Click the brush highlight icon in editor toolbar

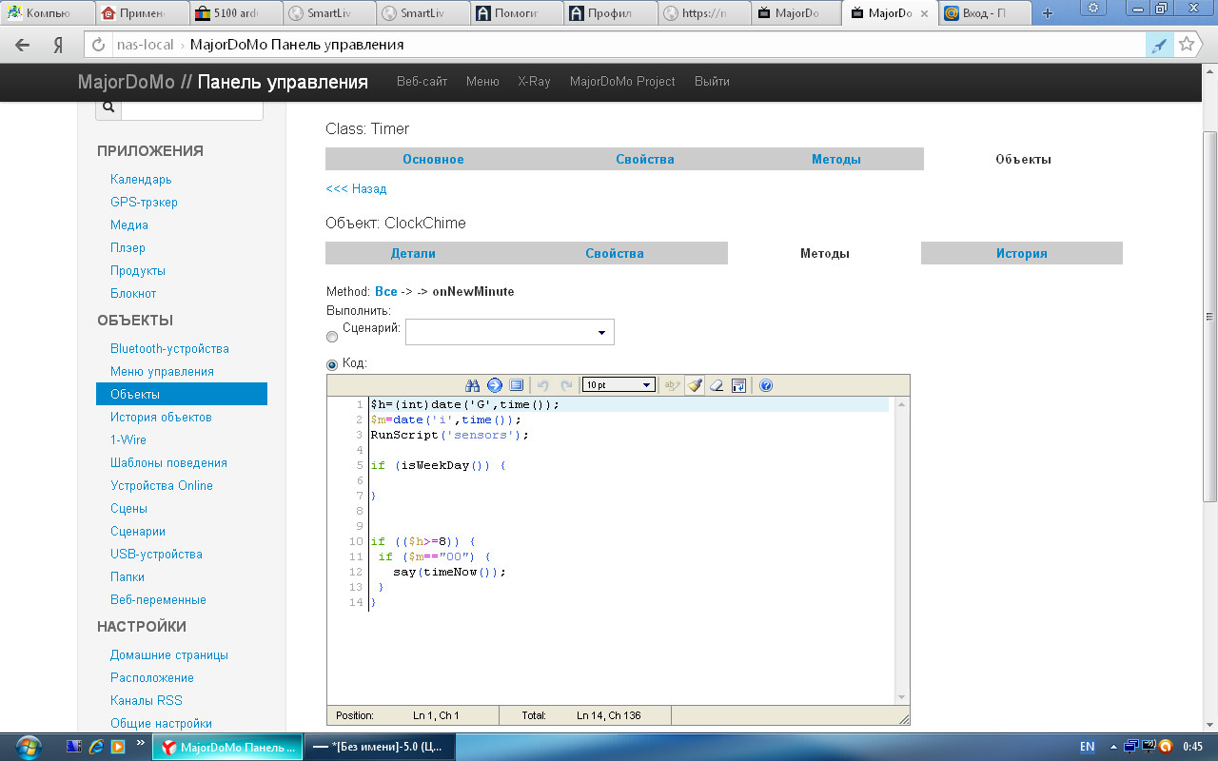pos(695,385)
